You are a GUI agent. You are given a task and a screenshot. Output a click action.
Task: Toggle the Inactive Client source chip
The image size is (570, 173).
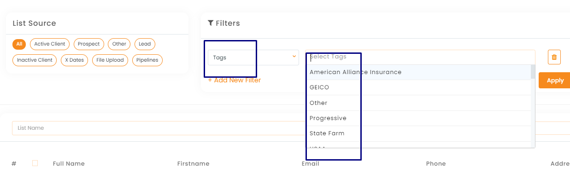35,60
